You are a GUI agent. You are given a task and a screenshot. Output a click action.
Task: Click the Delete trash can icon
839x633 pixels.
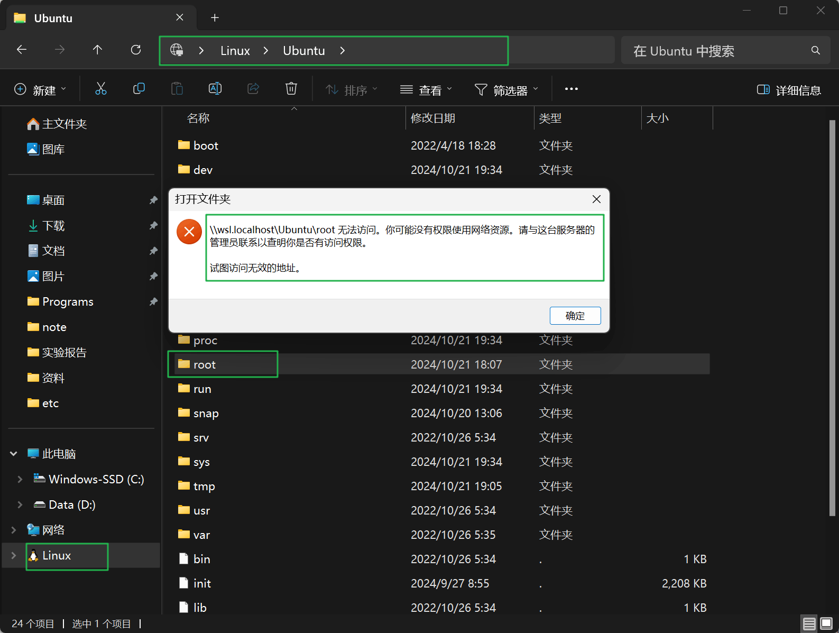291,89
